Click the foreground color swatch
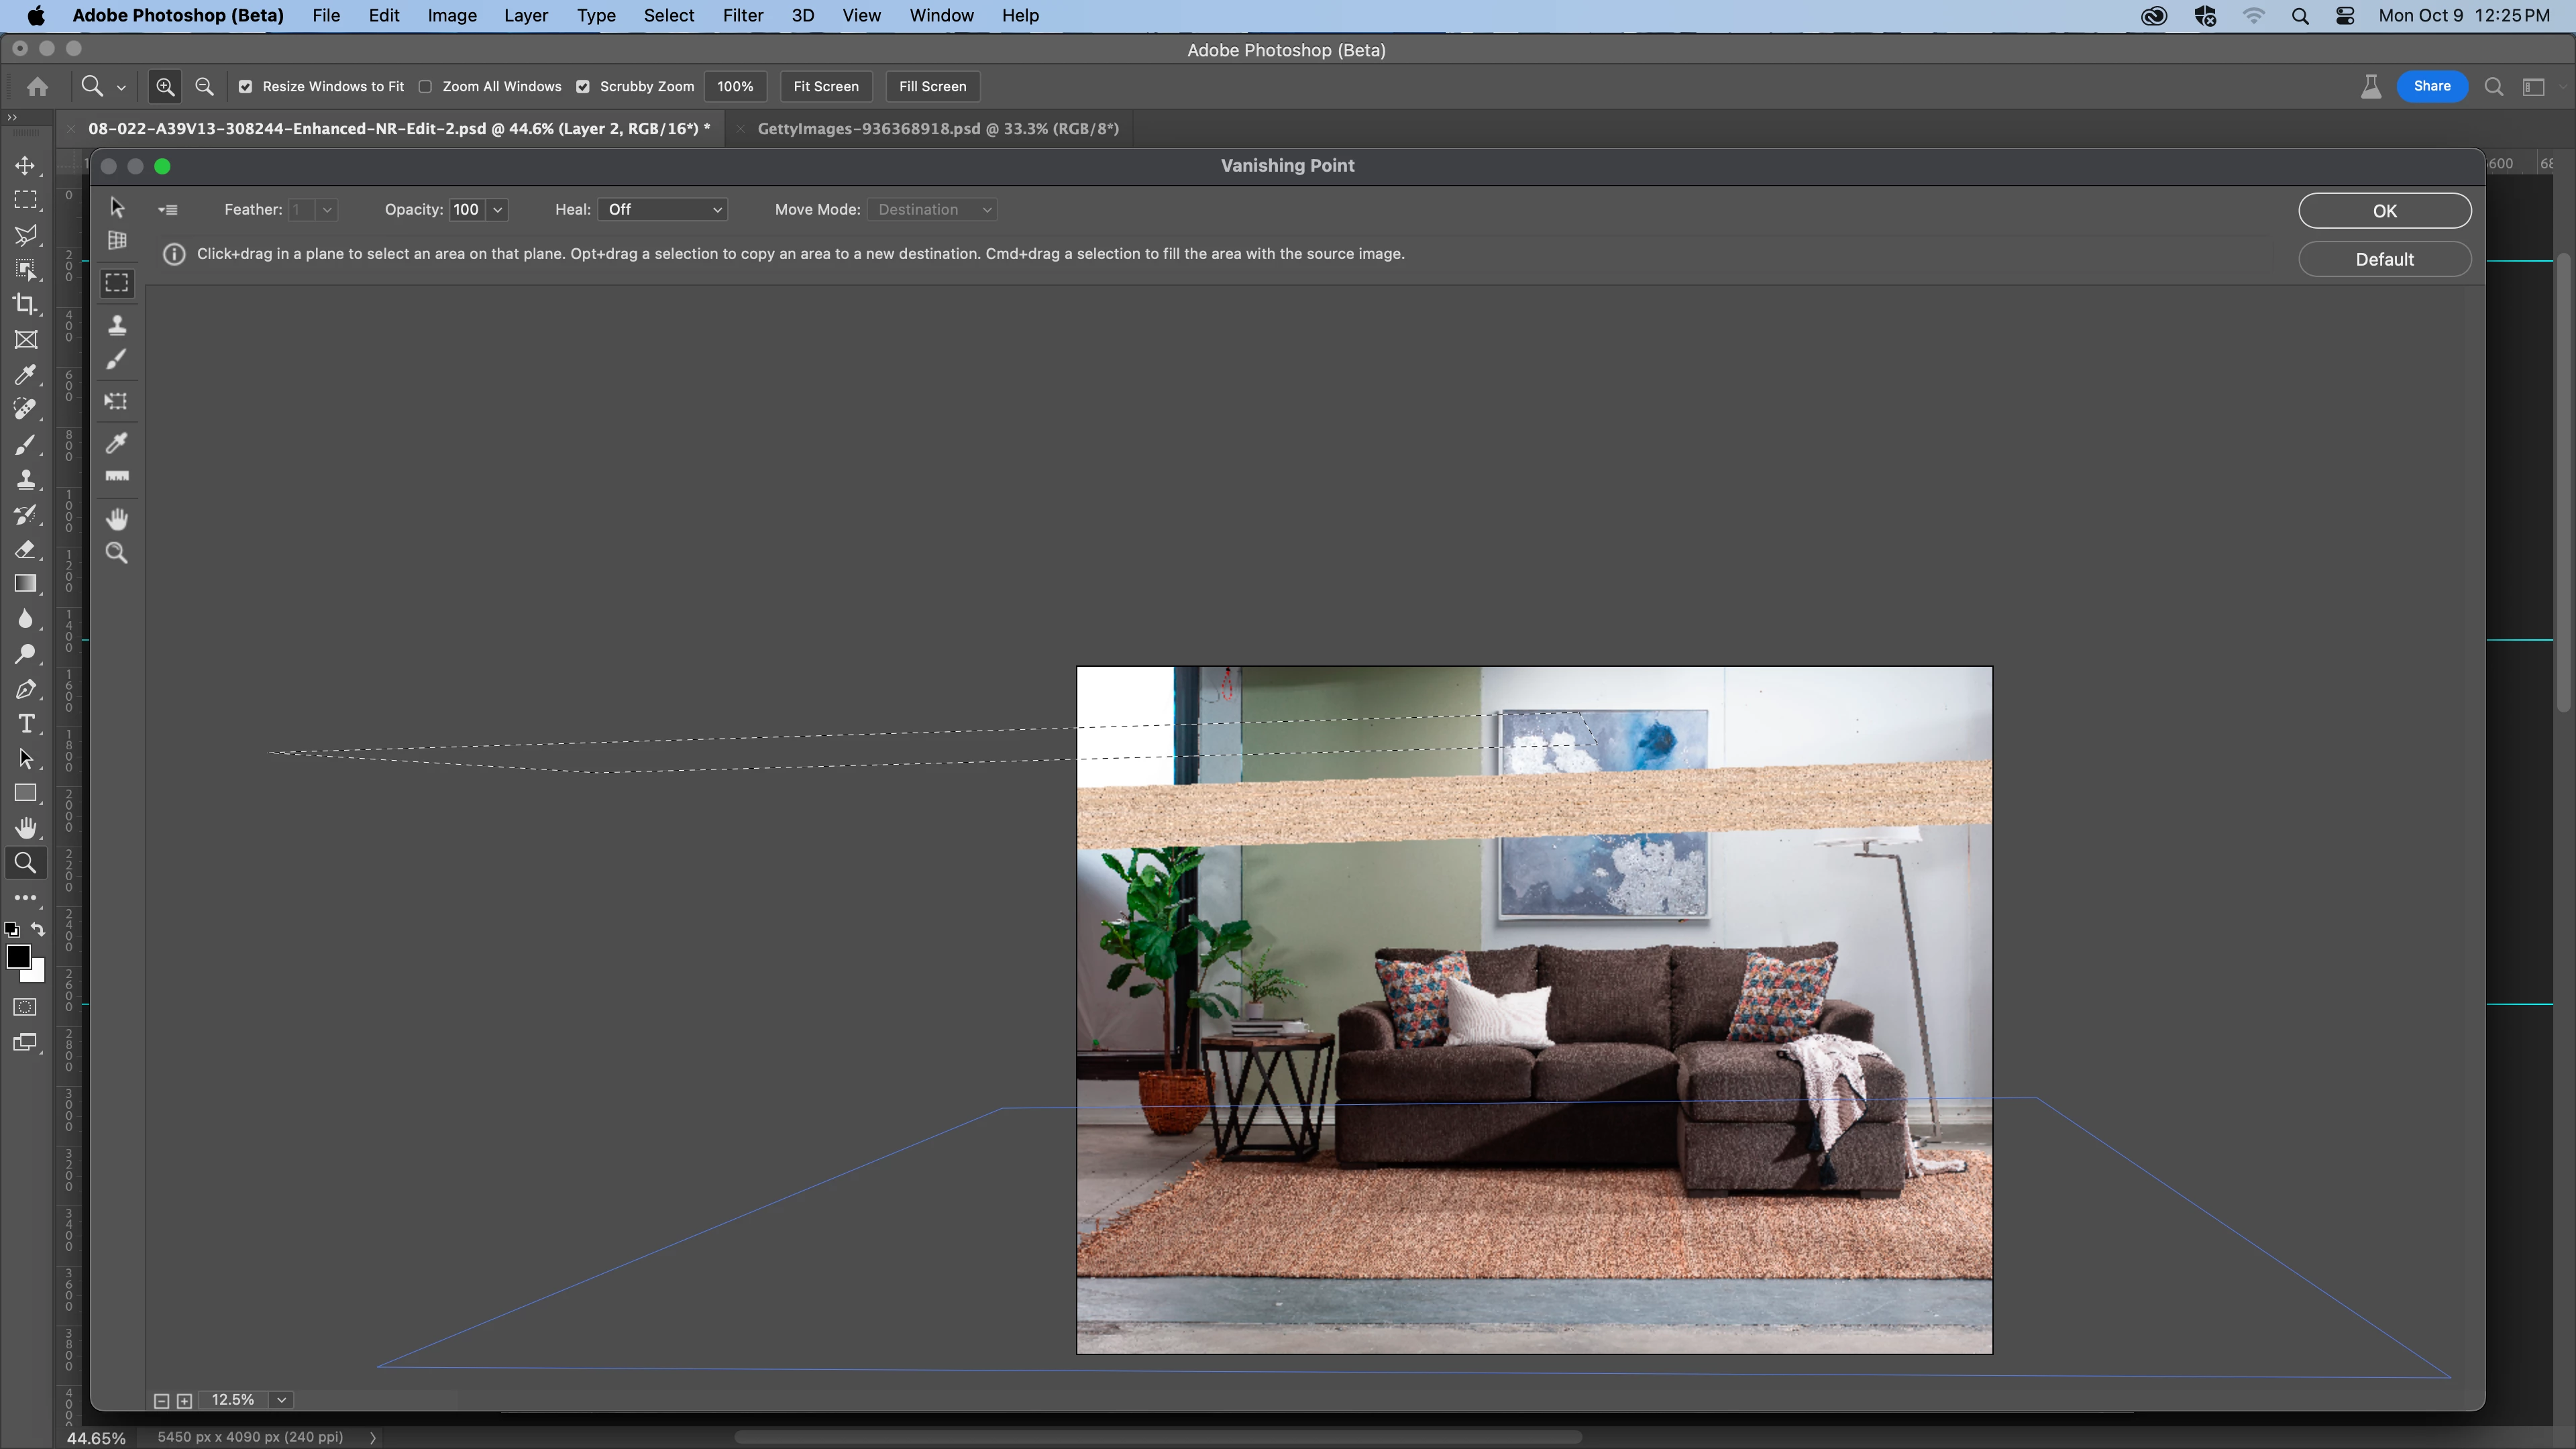The image size is (2576, 1449). point(18,957)
